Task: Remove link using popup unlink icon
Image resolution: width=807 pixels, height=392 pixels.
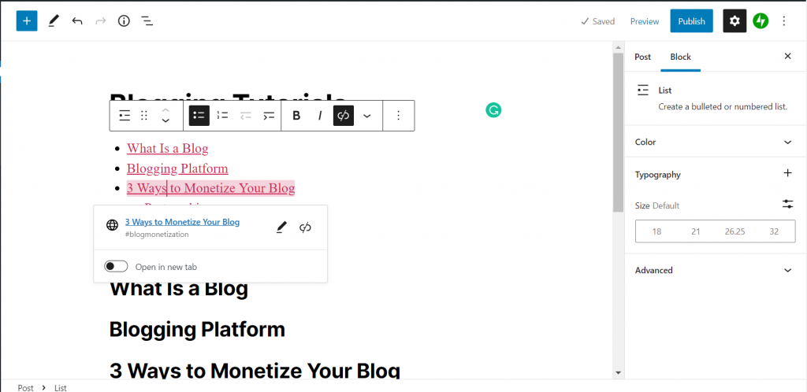Action: point(306,227)
